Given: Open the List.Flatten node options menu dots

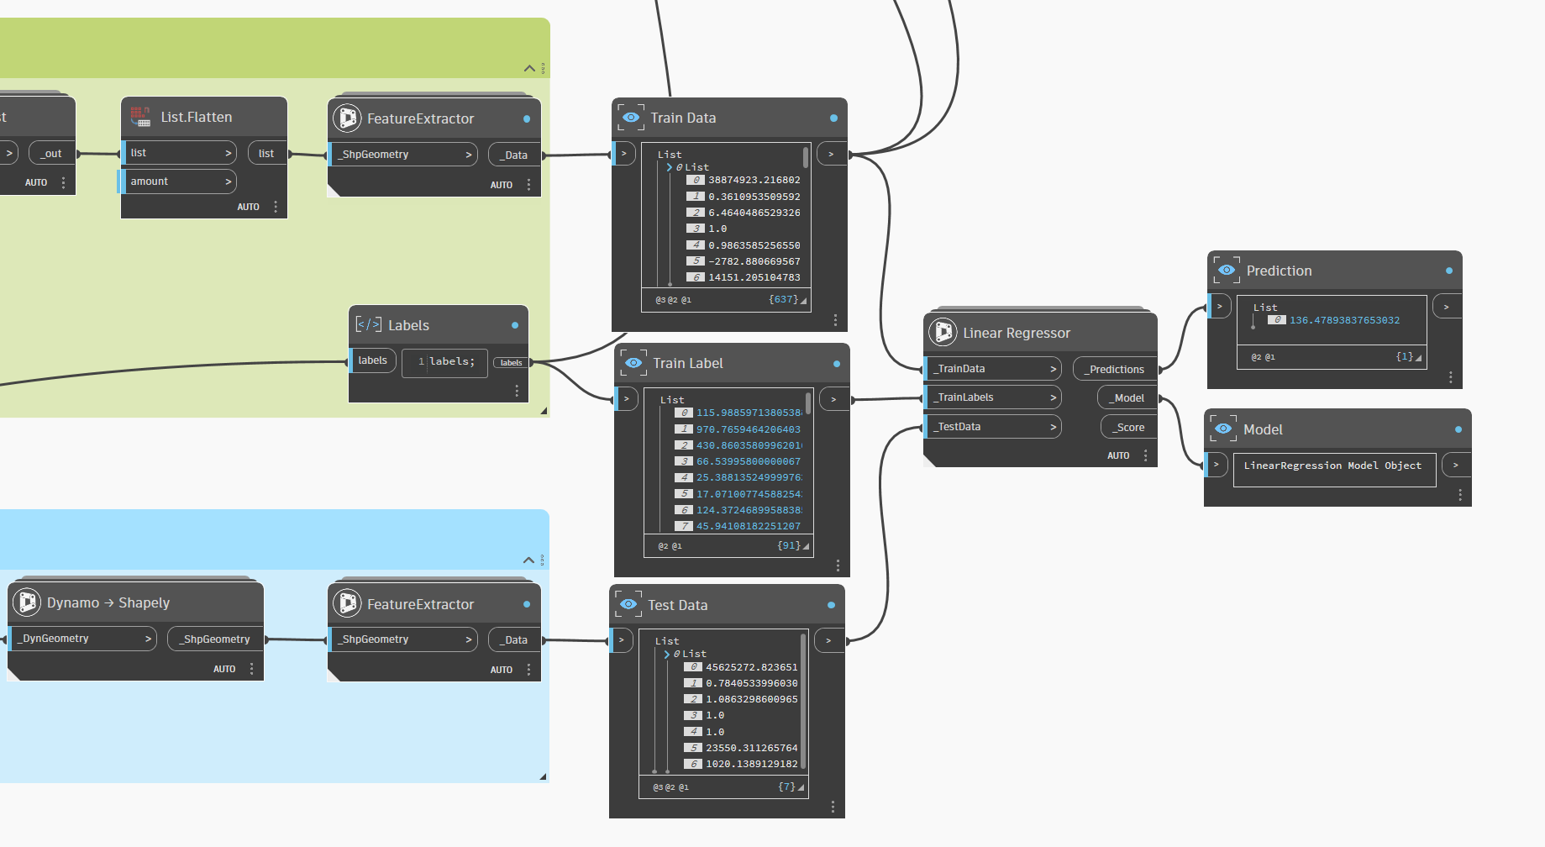Looking at the screenshot, I should [276, 207].
